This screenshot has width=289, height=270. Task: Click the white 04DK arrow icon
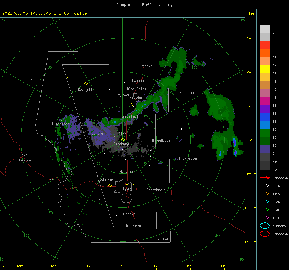pyautogui.click(x=265, y=186)
